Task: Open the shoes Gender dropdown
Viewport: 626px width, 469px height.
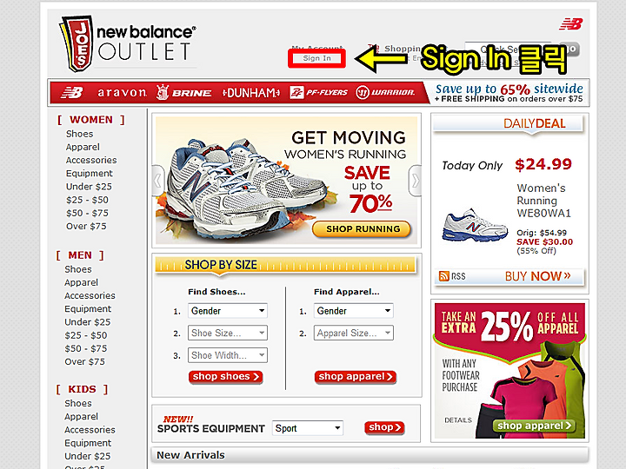Action: 228,311
